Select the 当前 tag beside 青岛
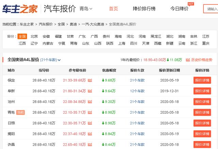 (20, 112)
